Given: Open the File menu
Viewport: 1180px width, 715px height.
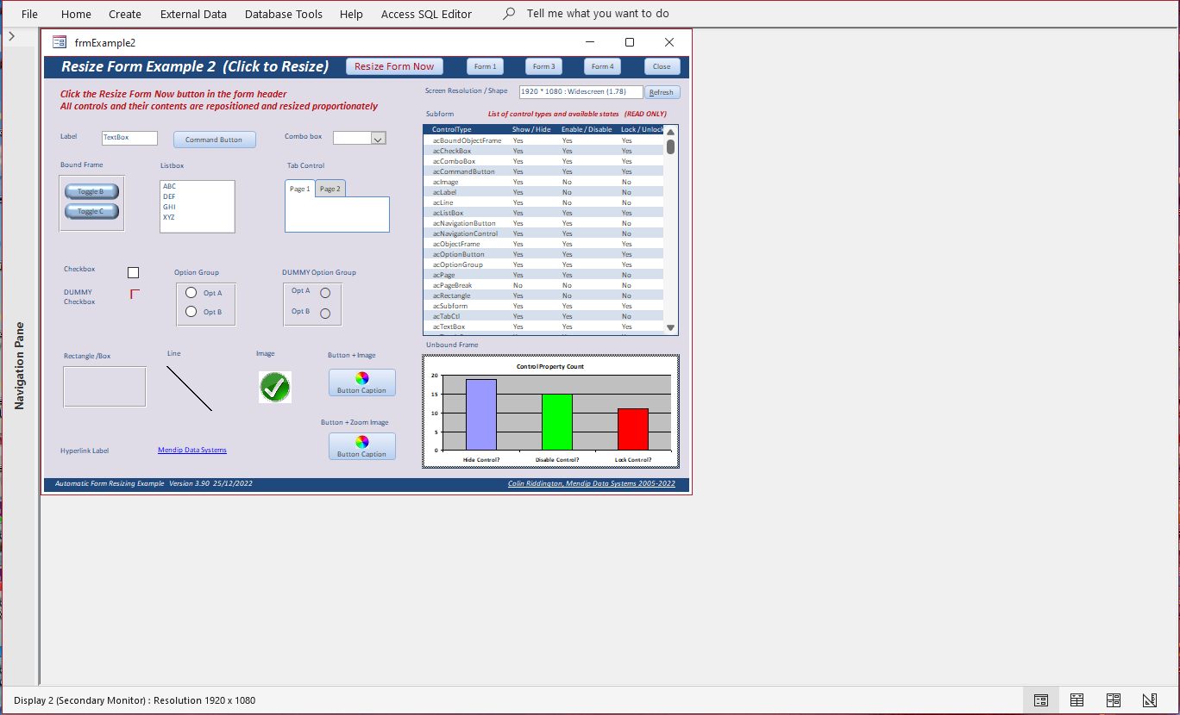Looking at the screenshot, I should click(x=29, y=14).
